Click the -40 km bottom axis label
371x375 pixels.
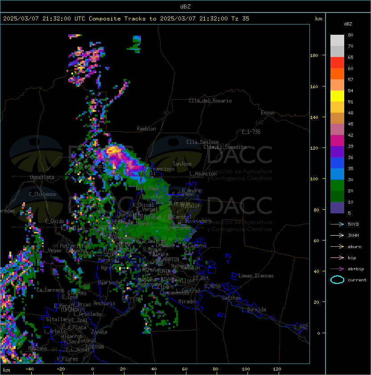point(29,369)
